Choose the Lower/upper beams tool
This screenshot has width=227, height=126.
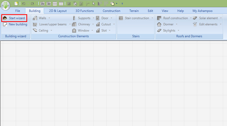coord(50,24)
